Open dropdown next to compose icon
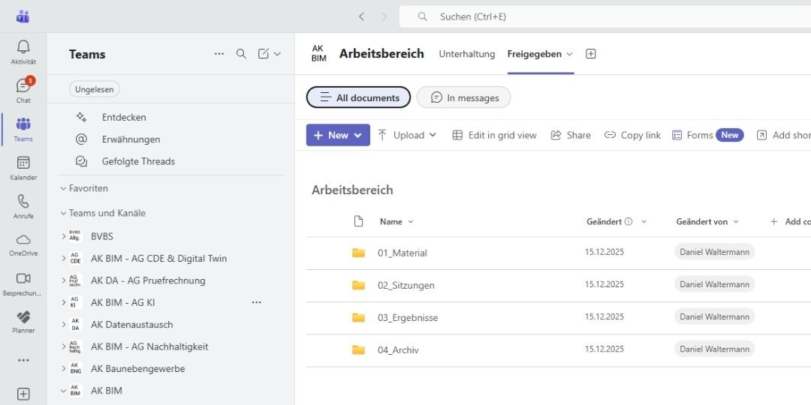Viewport: 811px width, 405px height. (277, 54)
